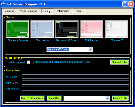Click the Save IDs button
Screen dimensions: 135x107
54,98
